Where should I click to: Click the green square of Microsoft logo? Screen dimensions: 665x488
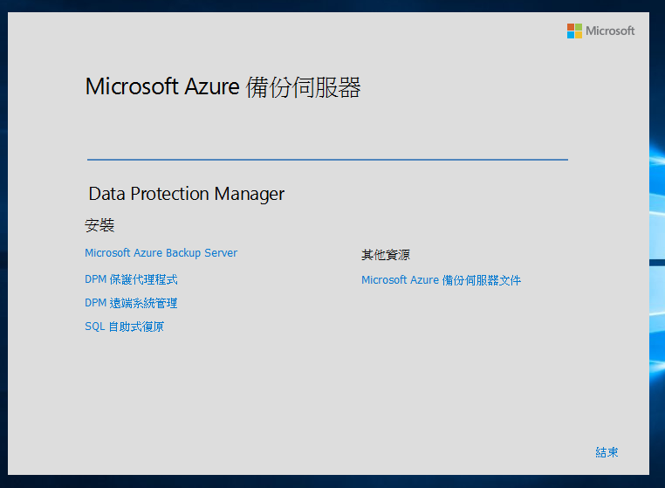point(579,27)
